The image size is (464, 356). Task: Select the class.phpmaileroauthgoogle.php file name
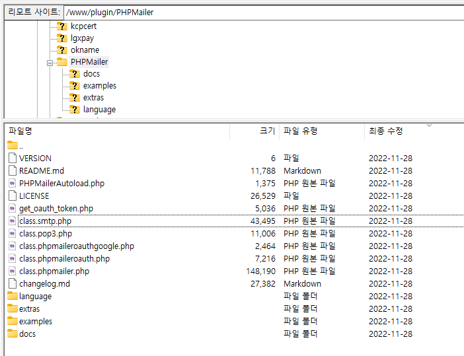pyautogui.click(x=77, y=246)
